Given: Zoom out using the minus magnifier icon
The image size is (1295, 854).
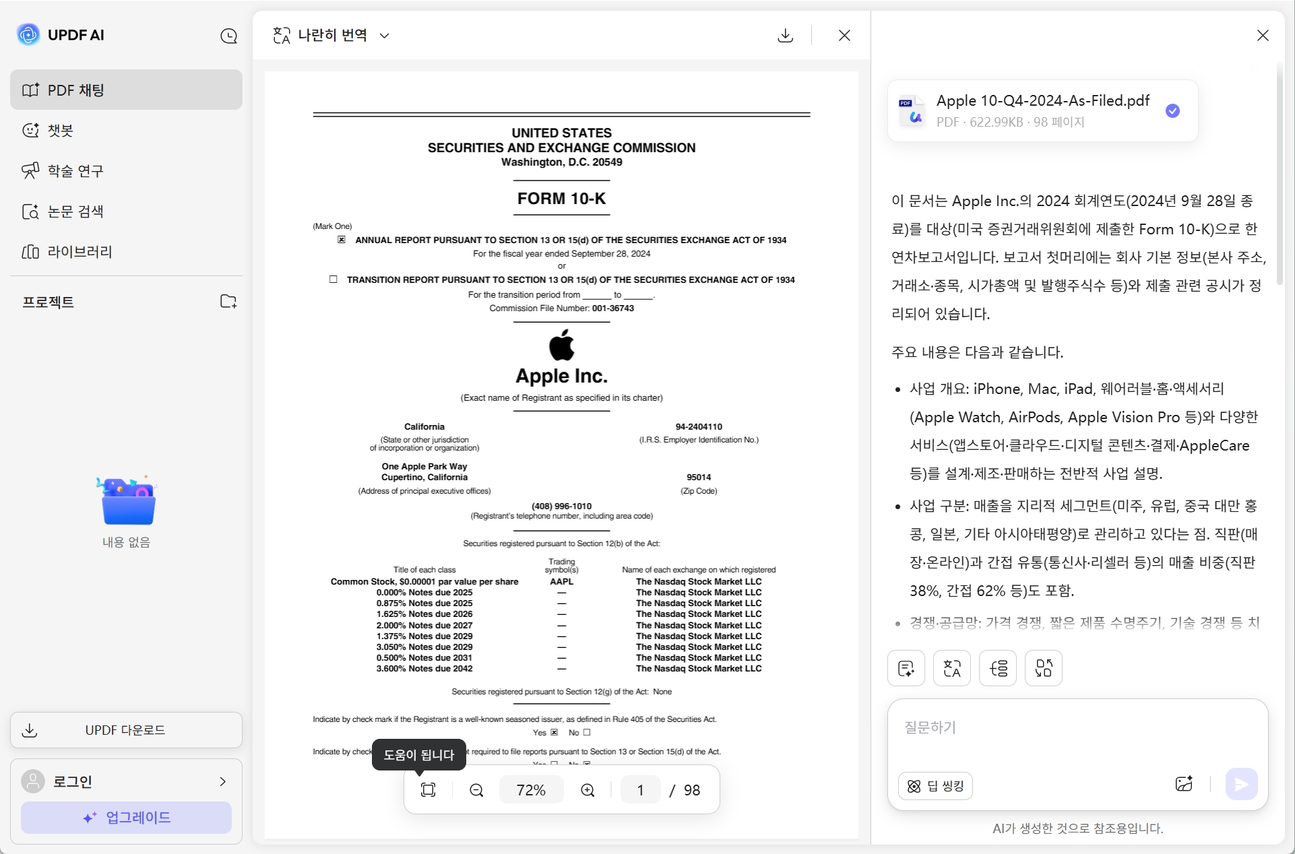Looking at the screenshot, I should tap(476, 790).
